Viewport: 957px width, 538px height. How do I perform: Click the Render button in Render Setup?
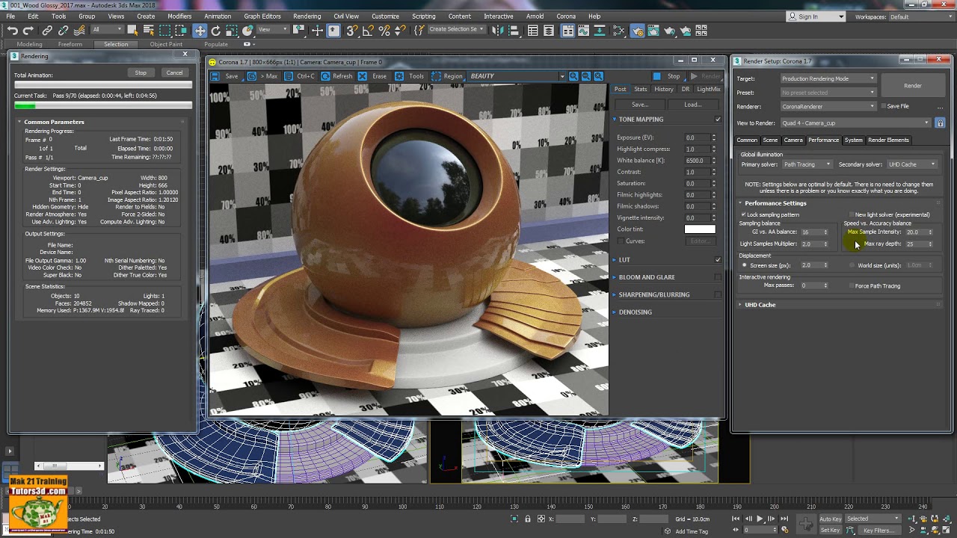click(x=913, y=86)
